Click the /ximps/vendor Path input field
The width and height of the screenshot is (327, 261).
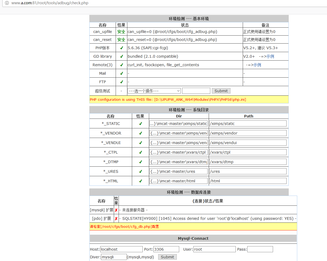(248, 133)
